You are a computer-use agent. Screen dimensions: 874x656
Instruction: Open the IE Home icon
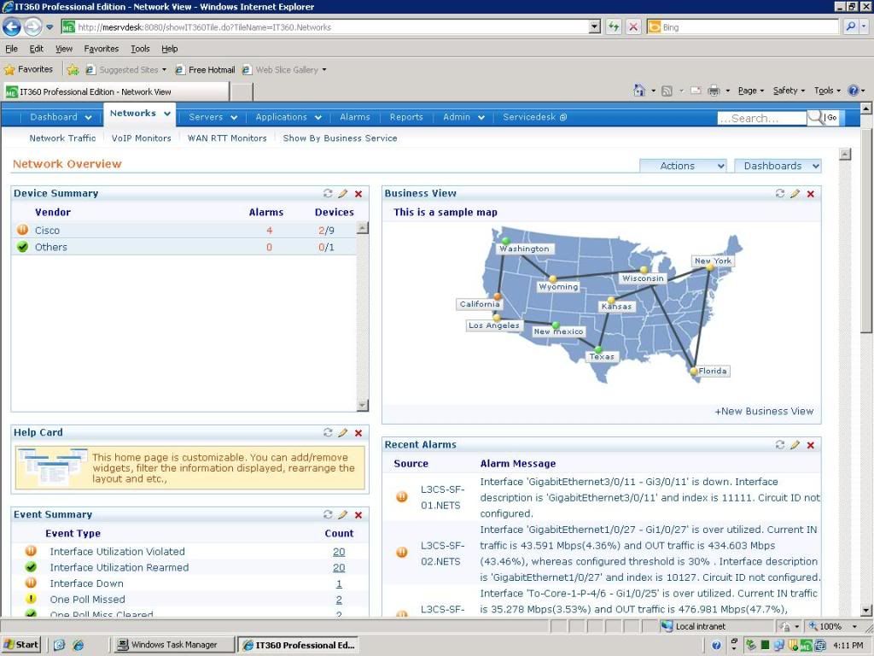tap(638, 91)
